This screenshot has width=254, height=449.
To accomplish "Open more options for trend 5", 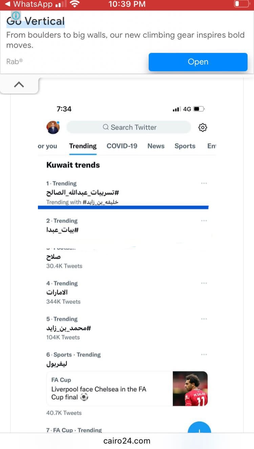I will click(204, 319).
